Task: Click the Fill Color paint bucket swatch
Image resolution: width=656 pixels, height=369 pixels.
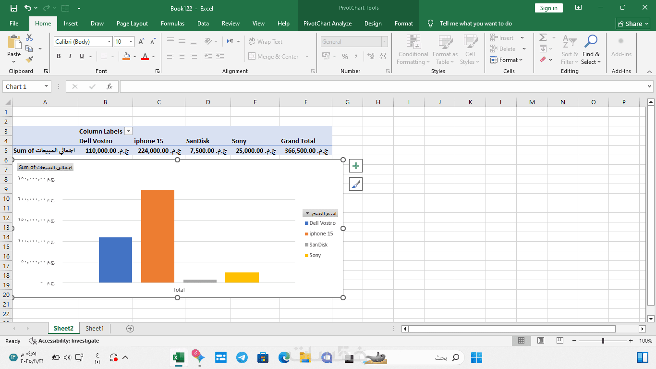Action: [126, 57]
